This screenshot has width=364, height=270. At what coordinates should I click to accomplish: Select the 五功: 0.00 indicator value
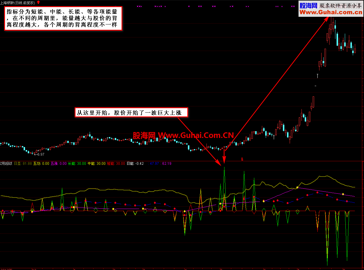41,163
